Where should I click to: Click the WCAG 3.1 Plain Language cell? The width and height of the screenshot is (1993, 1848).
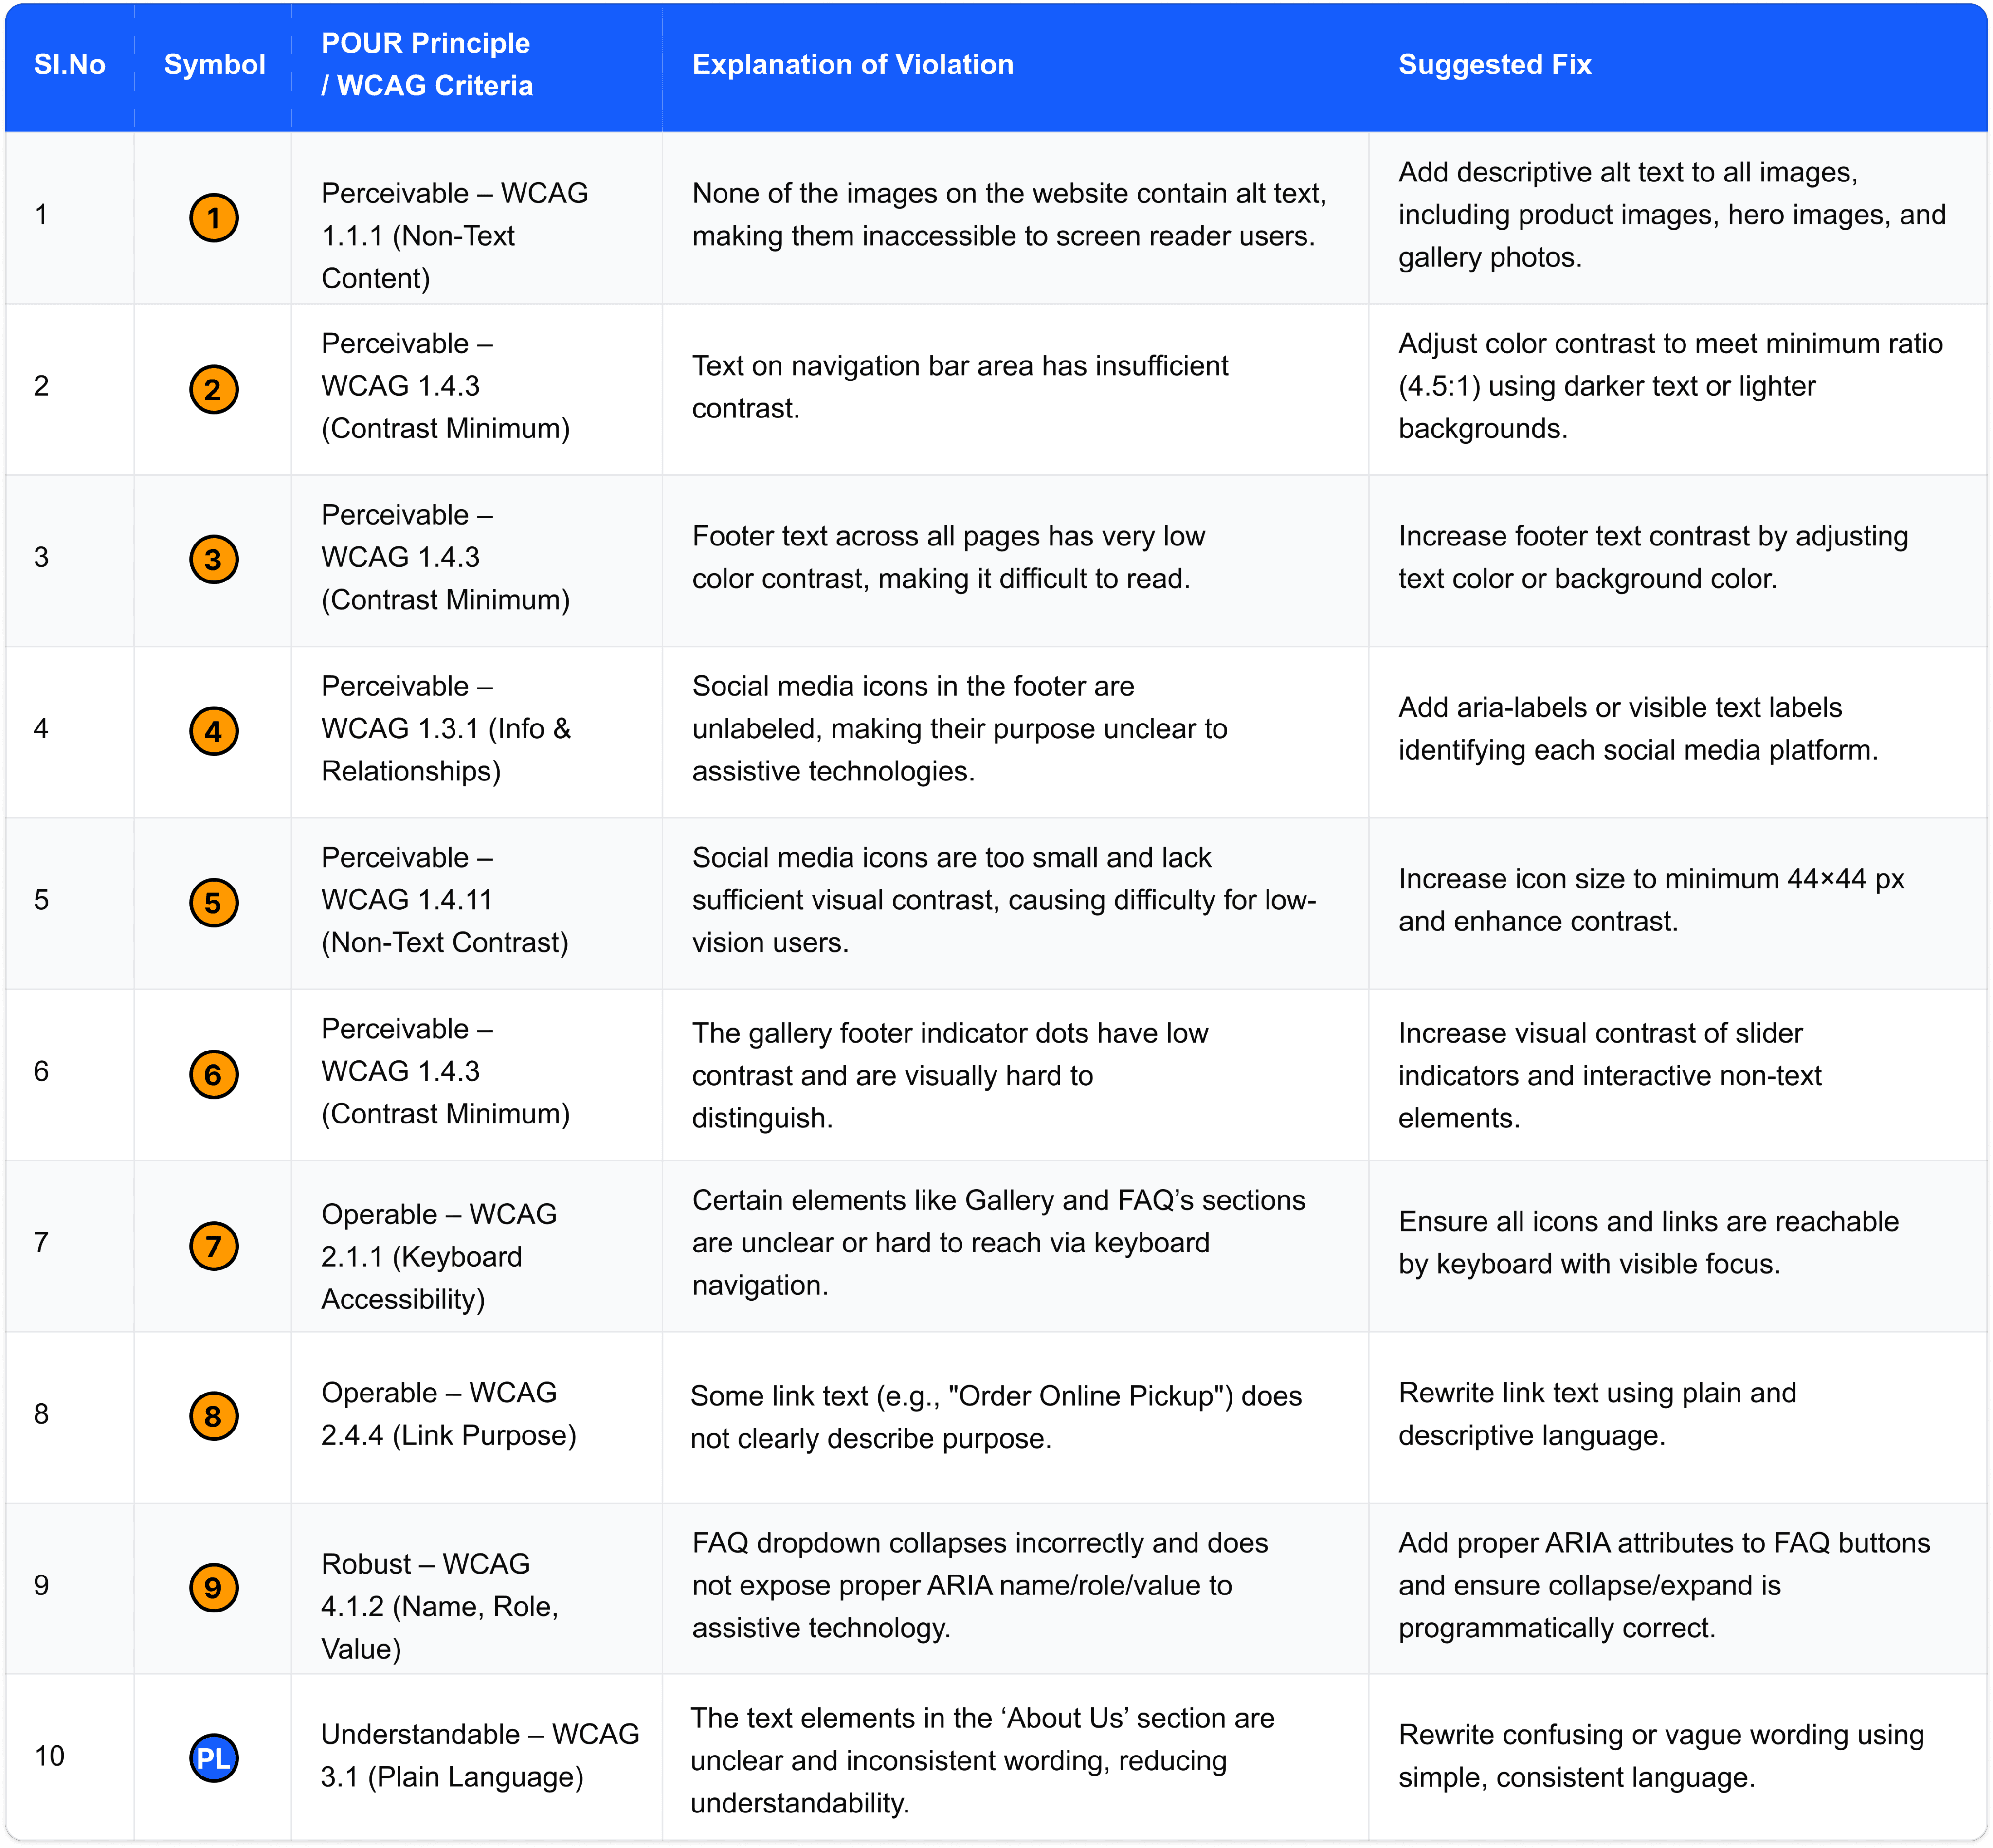[x=479, y=1756]
